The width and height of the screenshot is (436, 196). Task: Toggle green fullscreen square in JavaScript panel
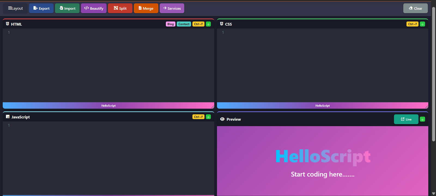coord(208,117)
